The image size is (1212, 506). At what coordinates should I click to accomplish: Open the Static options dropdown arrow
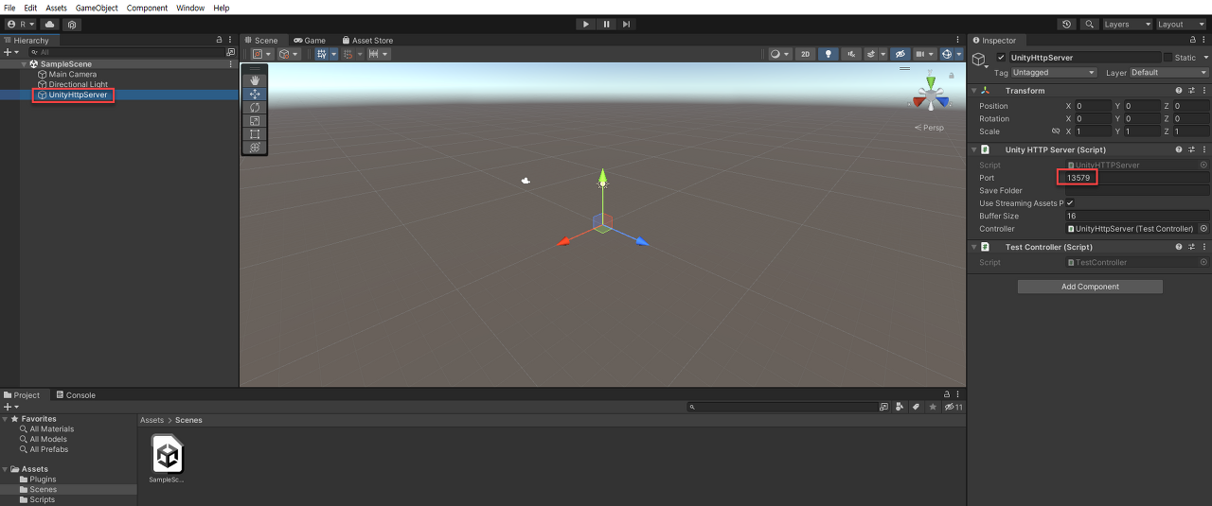[1204, 58]
